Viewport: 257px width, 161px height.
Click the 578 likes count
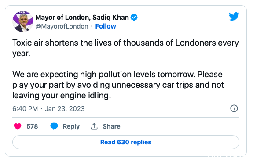click(32, 126)
